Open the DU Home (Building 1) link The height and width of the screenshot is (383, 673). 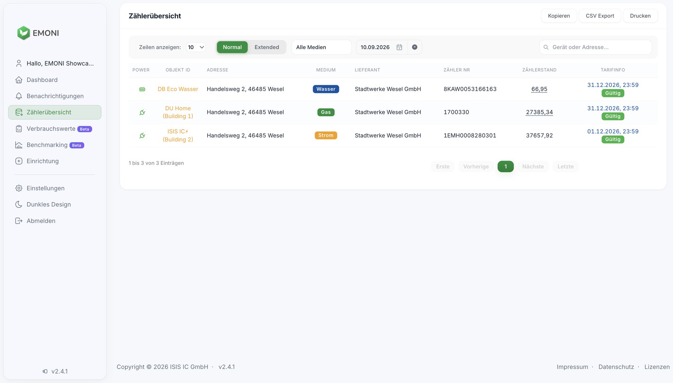coord(178,112)
